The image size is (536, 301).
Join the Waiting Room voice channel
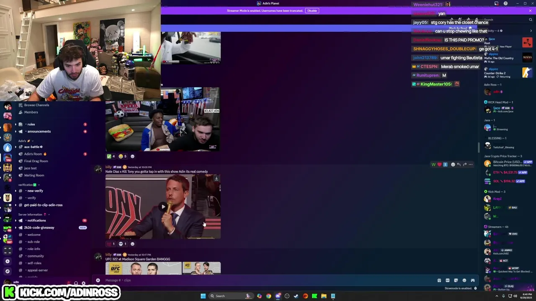[x=34, y=176]
